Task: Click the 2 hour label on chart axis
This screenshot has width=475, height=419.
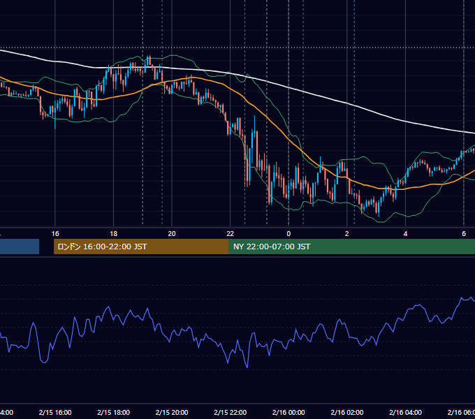Action: [x=347, y=234]
